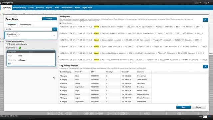Open the Network Activity tab

click(x=20, y=8)
